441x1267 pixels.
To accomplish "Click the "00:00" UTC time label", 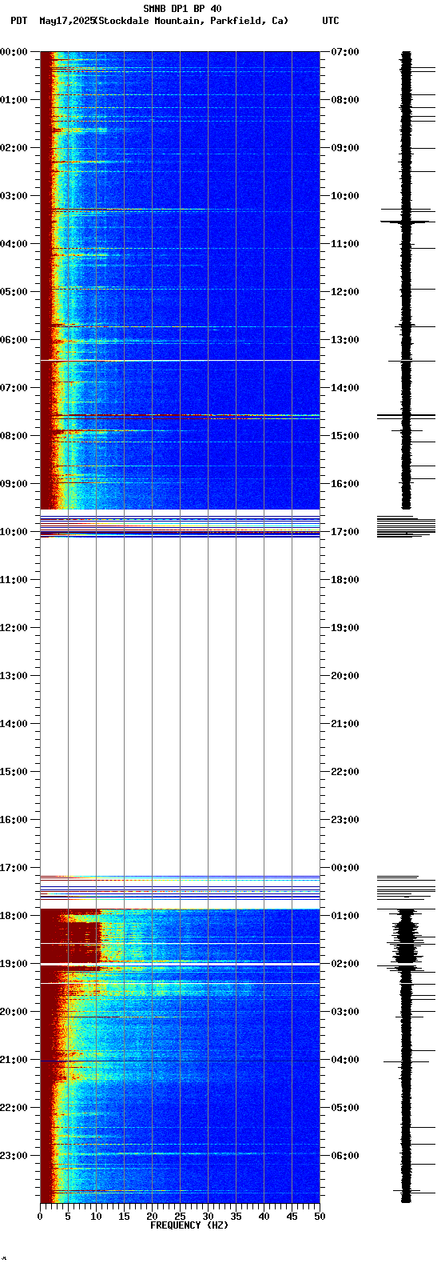I will (345, 868).
